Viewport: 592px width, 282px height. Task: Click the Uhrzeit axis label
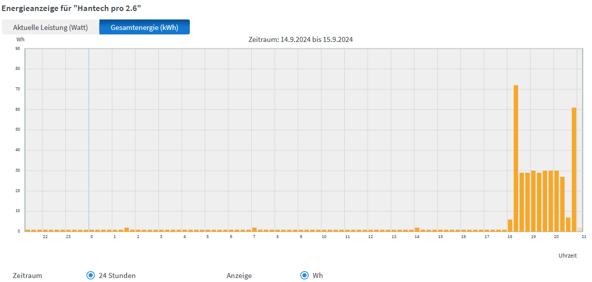(568, 256)
